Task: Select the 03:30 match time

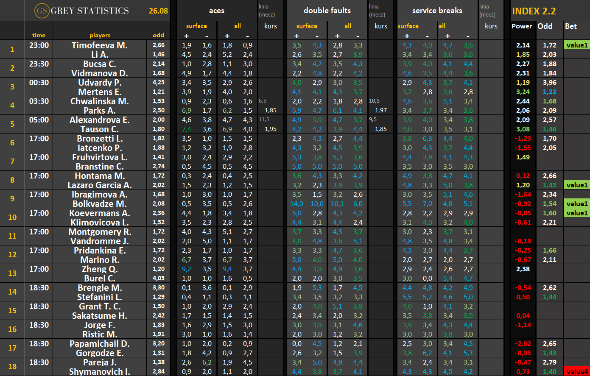Action: [x=39, y=101]
